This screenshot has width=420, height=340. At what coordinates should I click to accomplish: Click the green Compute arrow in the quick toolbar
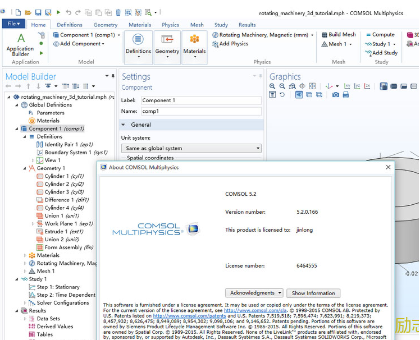(58, 12)
